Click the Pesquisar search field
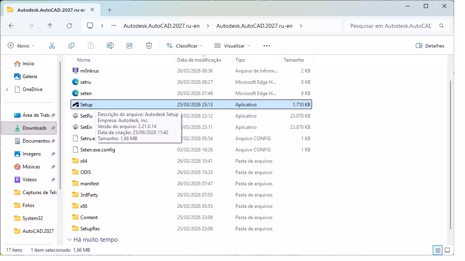The height and width of the screenshot is (261, 465). [391, 26]
